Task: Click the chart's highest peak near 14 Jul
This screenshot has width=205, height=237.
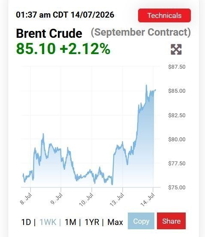Action: coord(146,85)
